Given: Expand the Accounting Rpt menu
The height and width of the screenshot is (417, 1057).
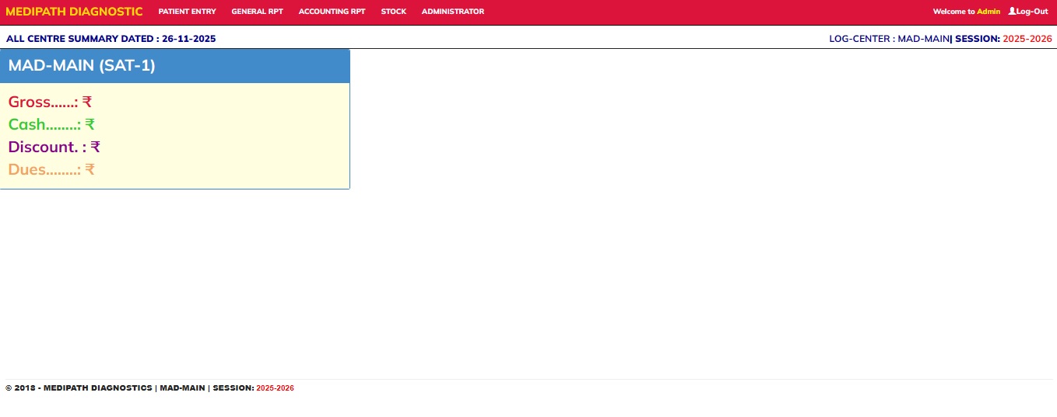Looking at the screenshot, I should tap(332, 12).
